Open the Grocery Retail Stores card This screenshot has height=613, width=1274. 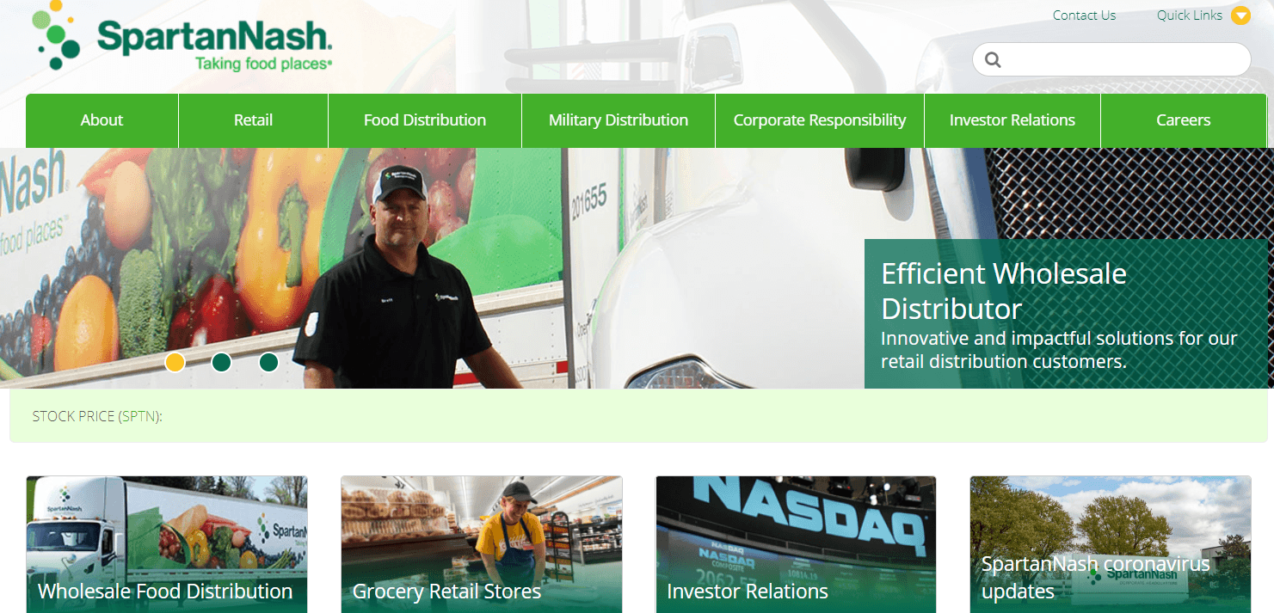point(482,545)
